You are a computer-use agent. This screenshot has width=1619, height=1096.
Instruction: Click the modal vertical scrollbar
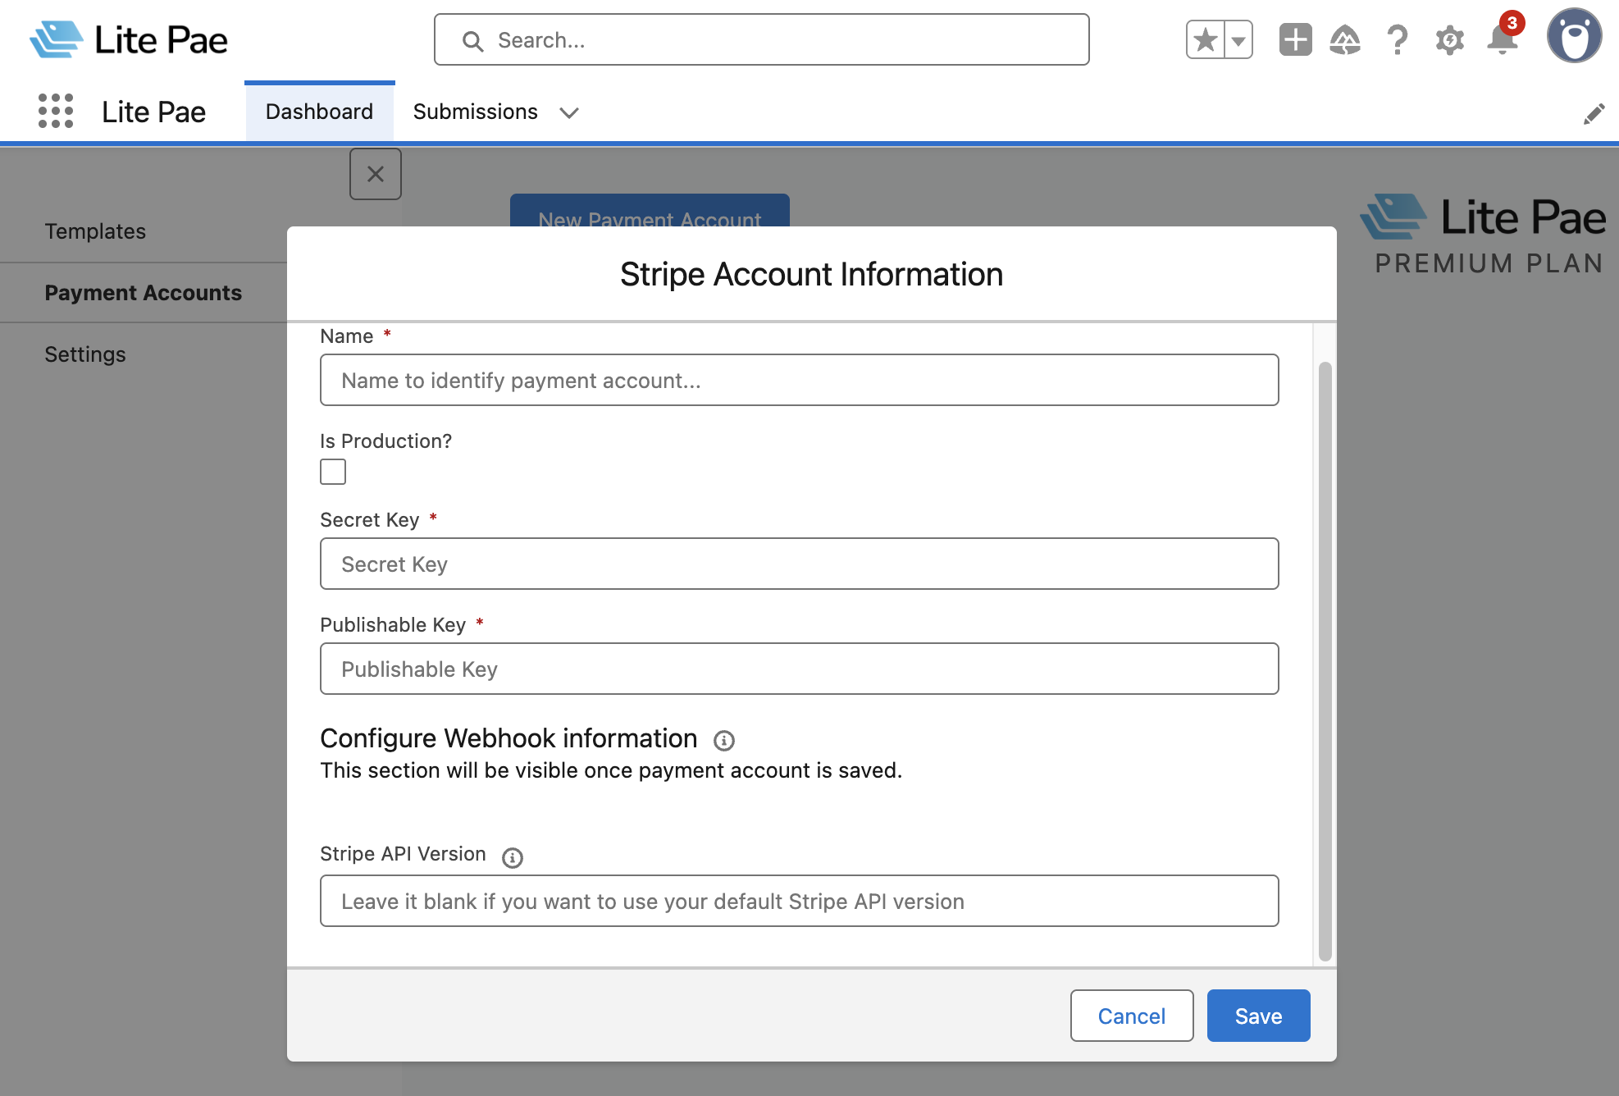1325,661
